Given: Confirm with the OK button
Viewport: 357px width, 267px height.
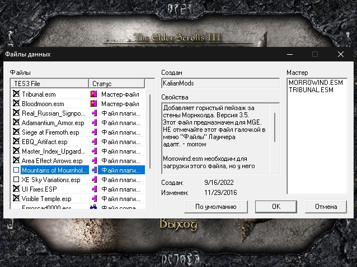Looking at the screenshot, I should (x=276, y=207).
